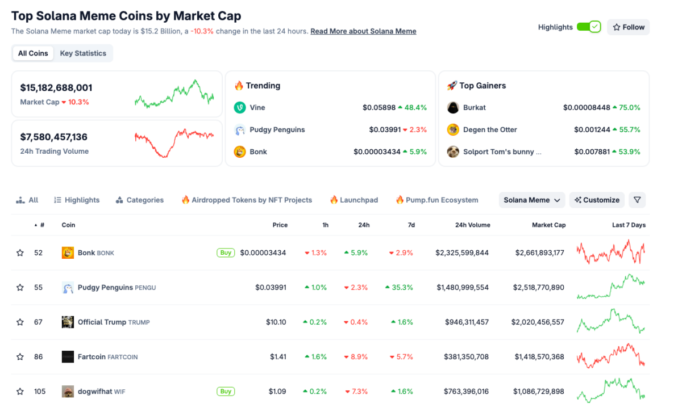Sort the table by the # column
Image resolution: width=682 pixels, height=408 pixels.
[x=39, y=225]
